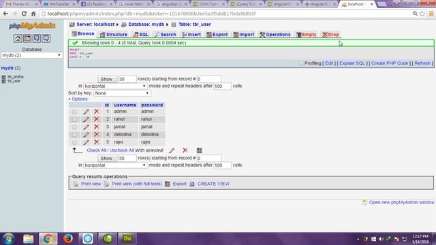436x245 pixels.
Task: Go back with browser back arrow
Action: pyautogui.click(x=5, y=14)
